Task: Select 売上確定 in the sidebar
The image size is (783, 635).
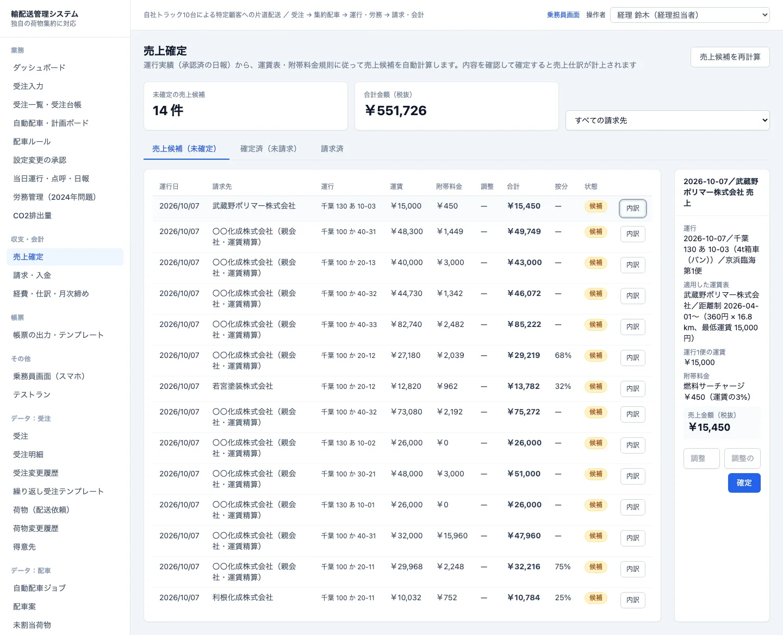Action: pyautogui.click(x=65, y=257)
